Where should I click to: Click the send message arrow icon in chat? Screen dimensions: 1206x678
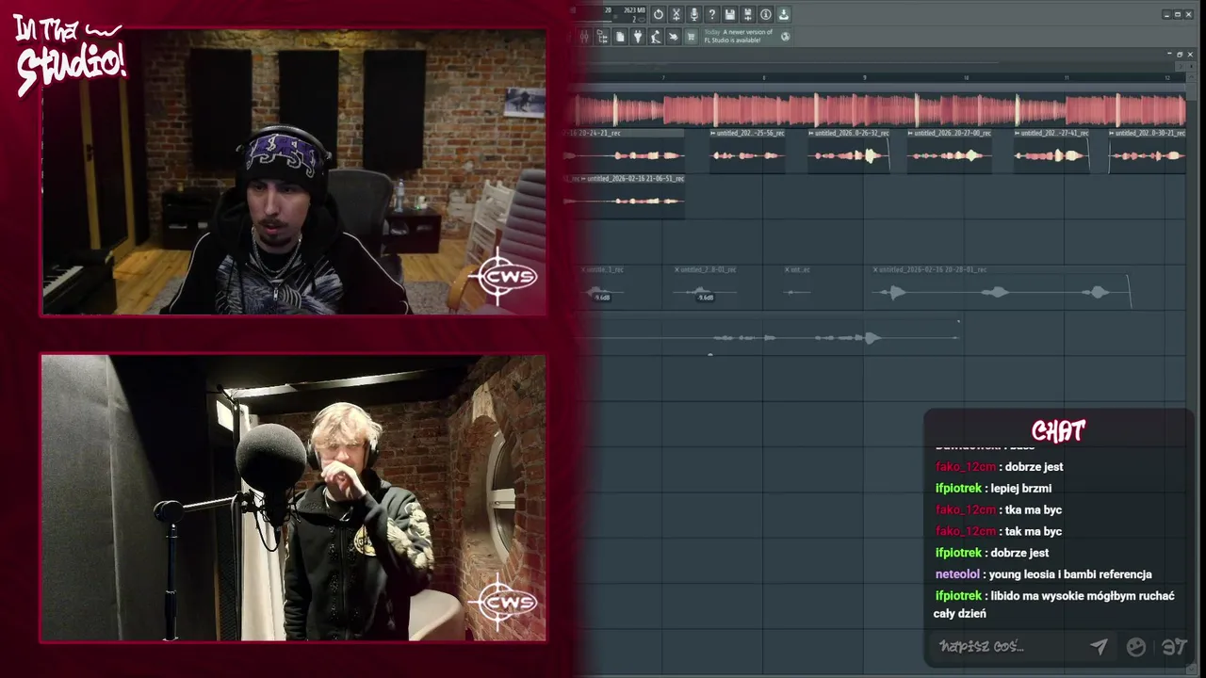point(1099,646)
